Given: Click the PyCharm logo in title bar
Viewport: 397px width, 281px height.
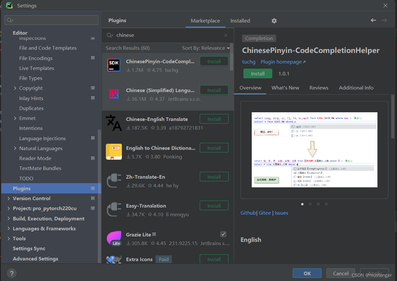Looking at the screenshot, I should 9,5.
